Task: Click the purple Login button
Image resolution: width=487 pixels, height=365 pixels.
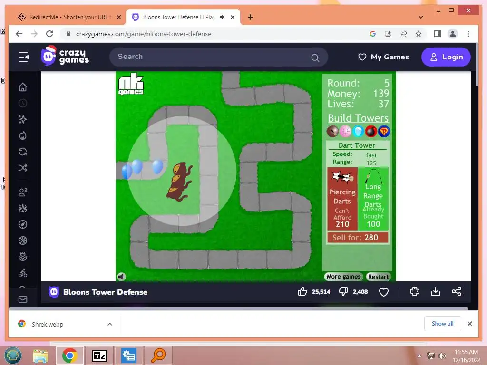Action: [446, 57]
